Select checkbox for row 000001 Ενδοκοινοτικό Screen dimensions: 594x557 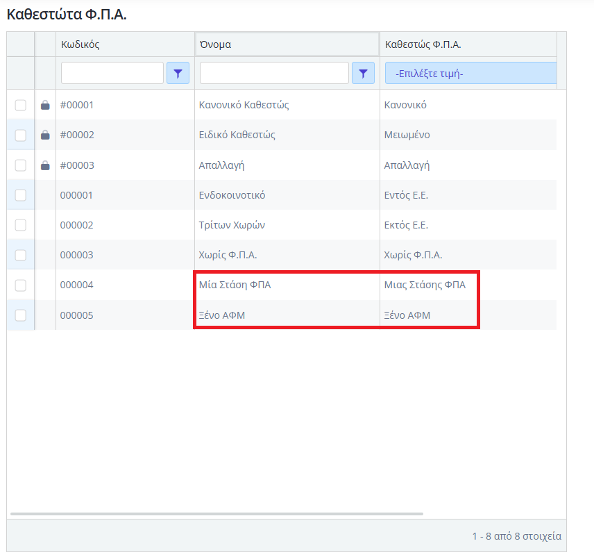(21, 195)
